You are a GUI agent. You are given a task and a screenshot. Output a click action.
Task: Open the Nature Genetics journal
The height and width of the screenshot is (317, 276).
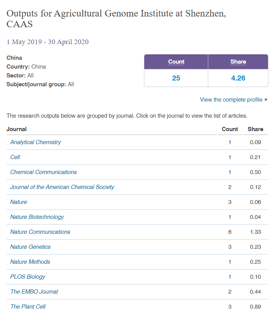(x=30, y=247)
